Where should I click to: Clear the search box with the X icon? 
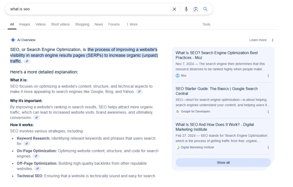(x=174, y=9)
